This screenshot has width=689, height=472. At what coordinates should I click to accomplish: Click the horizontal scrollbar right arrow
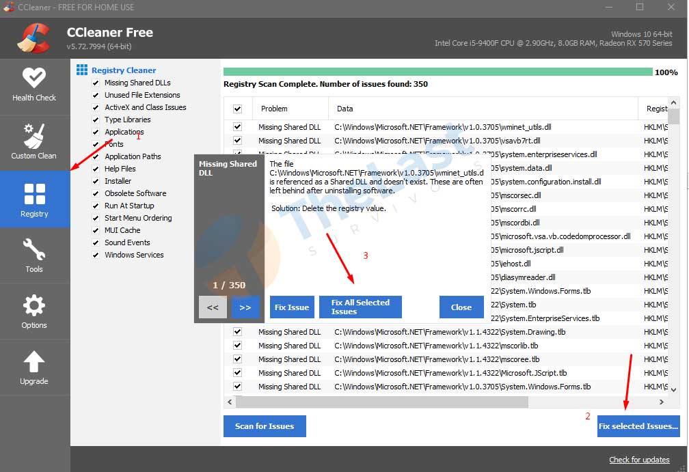661,402
